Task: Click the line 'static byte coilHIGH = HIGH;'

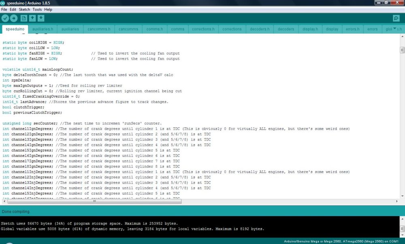Action: coord(33,43)
